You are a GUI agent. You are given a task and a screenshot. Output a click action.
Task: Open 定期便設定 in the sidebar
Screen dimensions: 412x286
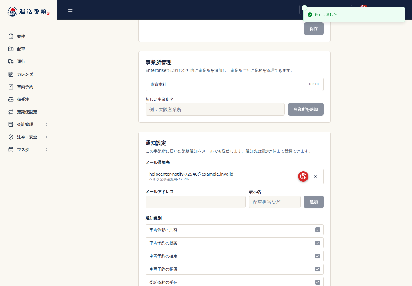pyautogui.click(x=28, y=112)
